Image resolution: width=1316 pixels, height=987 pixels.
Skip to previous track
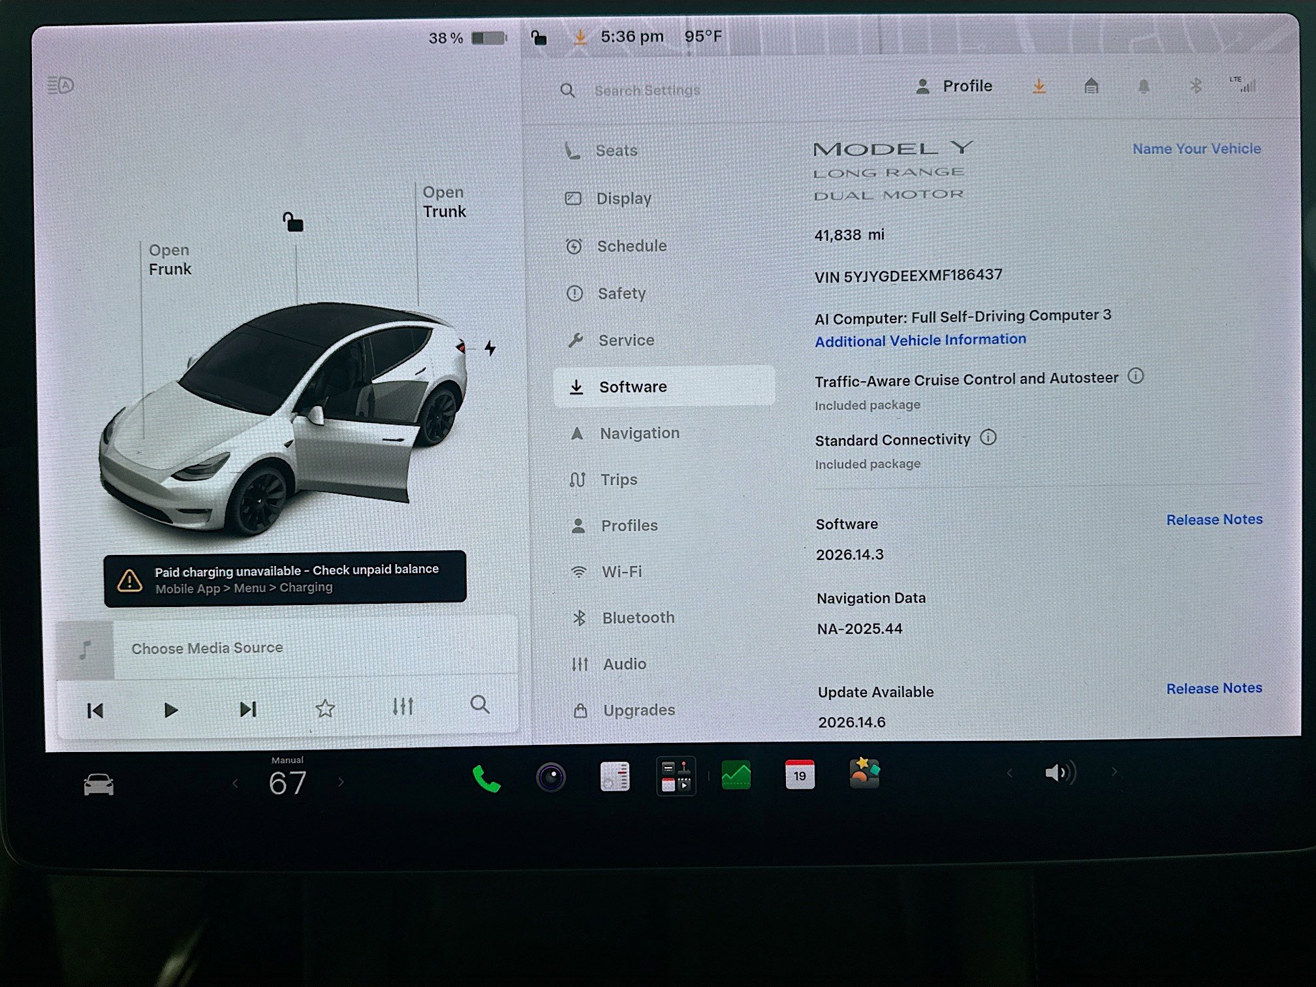click(95, 710)
